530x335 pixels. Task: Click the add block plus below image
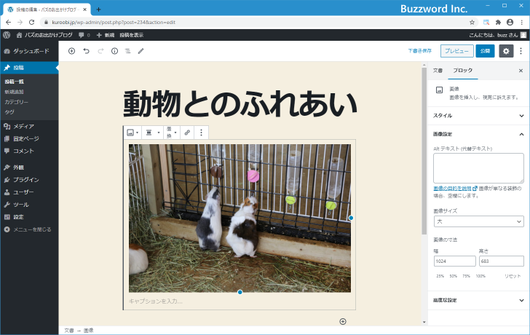(x=343, y=321)
